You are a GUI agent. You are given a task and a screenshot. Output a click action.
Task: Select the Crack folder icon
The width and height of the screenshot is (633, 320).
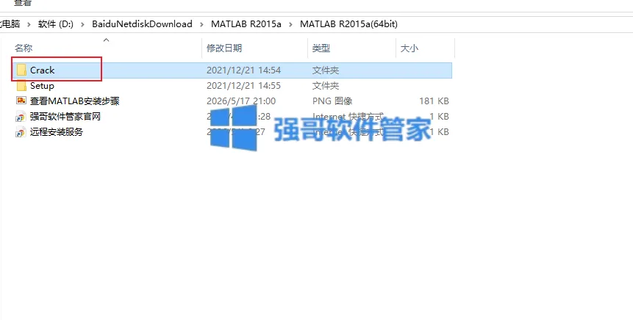coord(21,70)
